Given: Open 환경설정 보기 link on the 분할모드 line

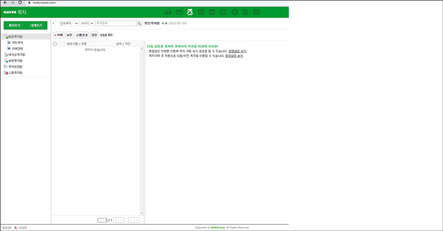Looking at the screenshot, I should (237, 51).
